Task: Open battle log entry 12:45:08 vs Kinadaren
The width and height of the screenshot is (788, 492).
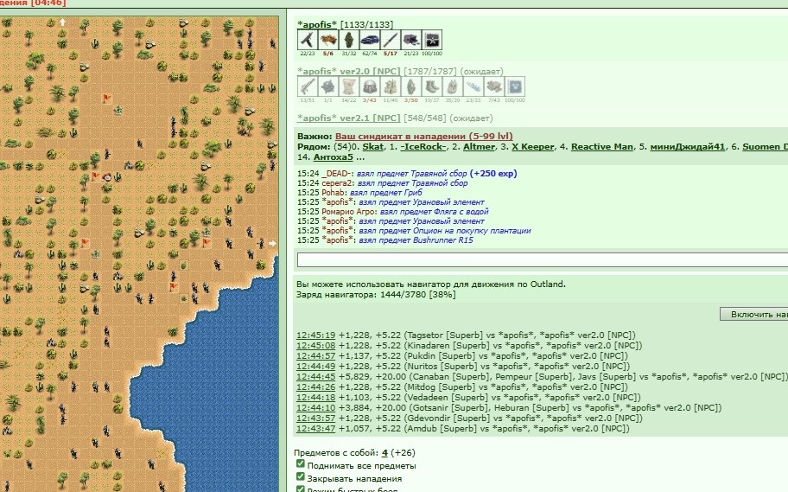Action: click(x=315, y=346)
